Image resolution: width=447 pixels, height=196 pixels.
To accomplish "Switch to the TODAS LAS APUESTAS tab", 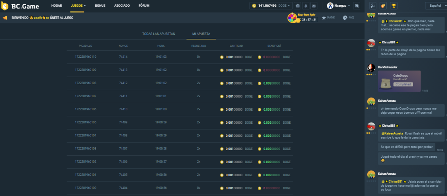I will pos(158,34).
